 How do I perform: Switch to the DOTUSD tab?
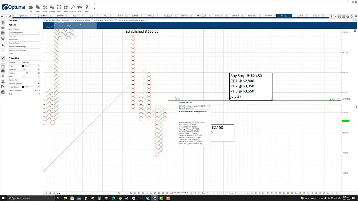[60, 16]
